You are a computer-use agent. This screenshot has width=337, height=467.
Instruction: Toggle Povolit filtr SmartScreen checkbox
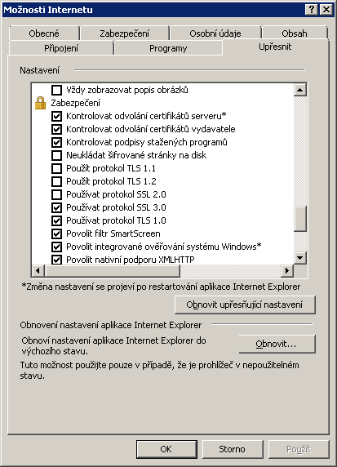click(x=56, y=233)
